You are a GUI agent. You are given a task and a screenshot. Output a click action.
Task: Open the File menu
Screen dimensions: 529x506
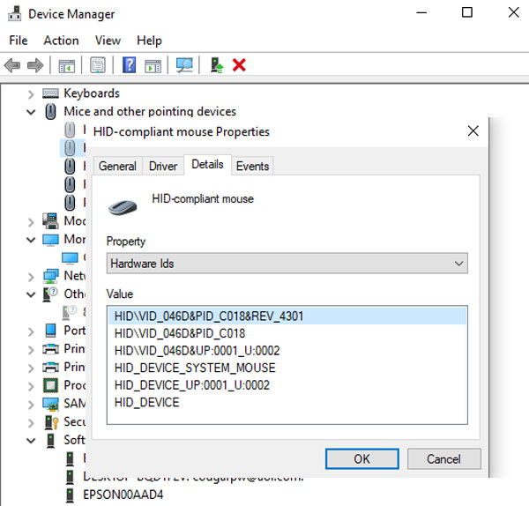pyautogui.click(x=19, y=41)
